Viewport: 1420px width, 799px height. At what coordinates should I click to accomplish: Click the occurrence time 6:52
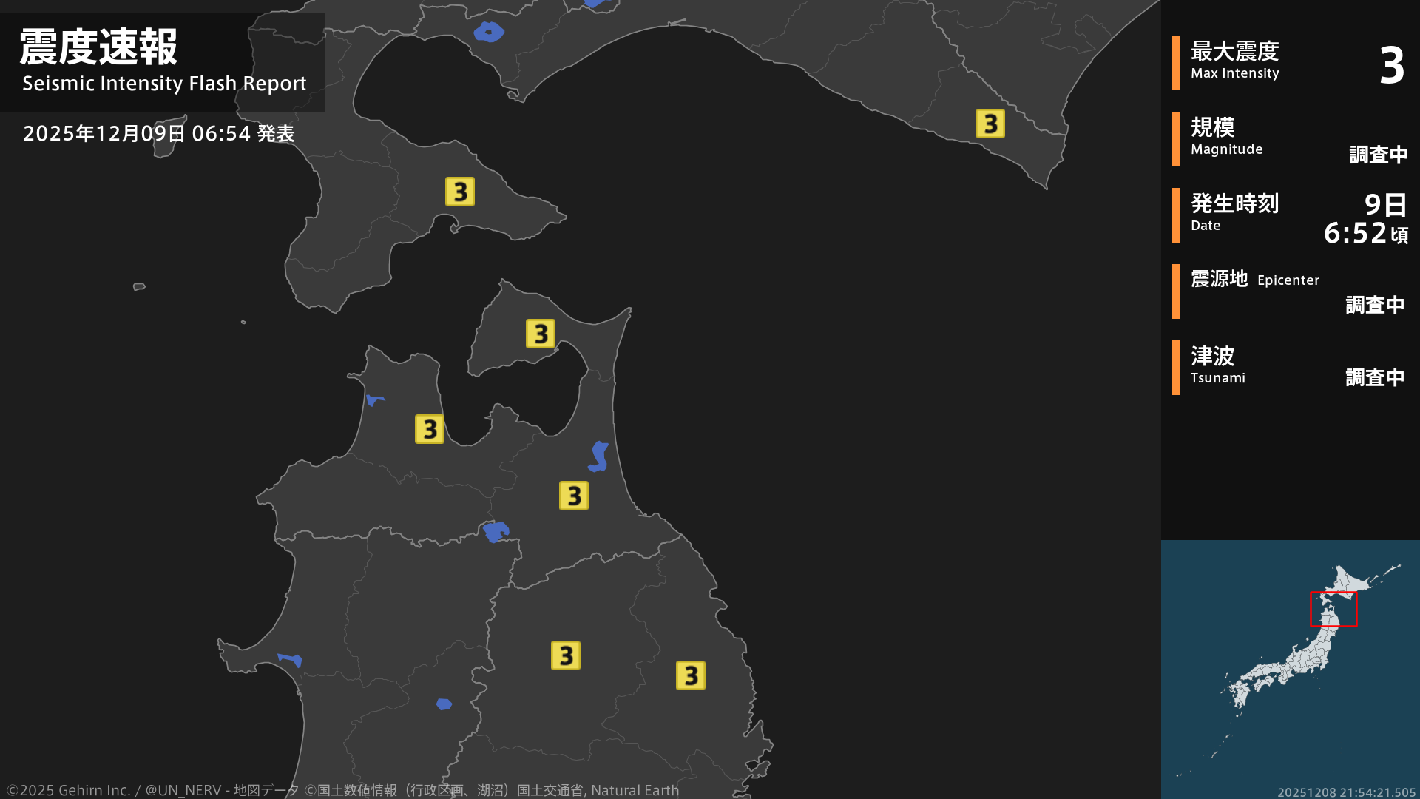tap(1355, 233)
